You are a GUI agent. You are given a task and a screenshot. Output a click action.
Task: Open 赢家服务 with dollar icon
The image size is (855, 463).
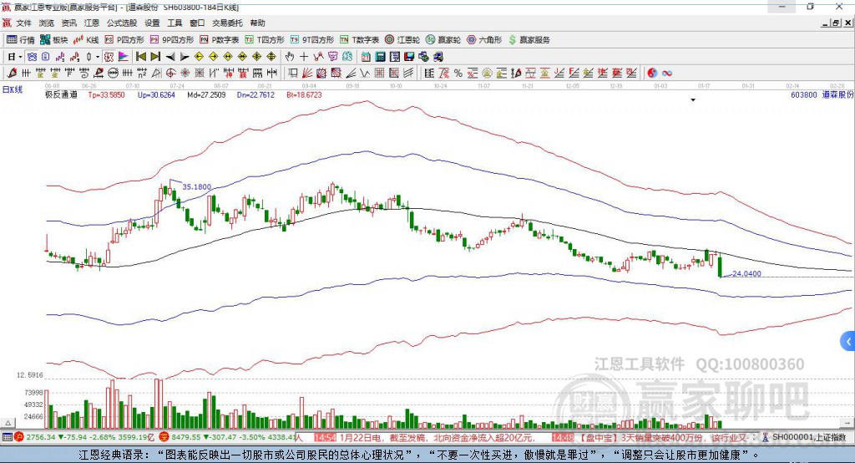coord(529,40)
